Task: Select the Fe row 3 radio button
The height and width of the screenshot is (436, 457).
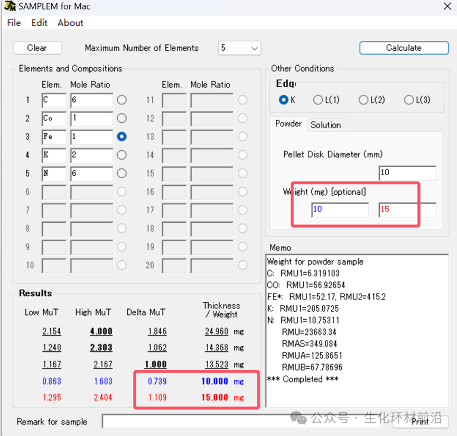Action: (x=122, y=137)
